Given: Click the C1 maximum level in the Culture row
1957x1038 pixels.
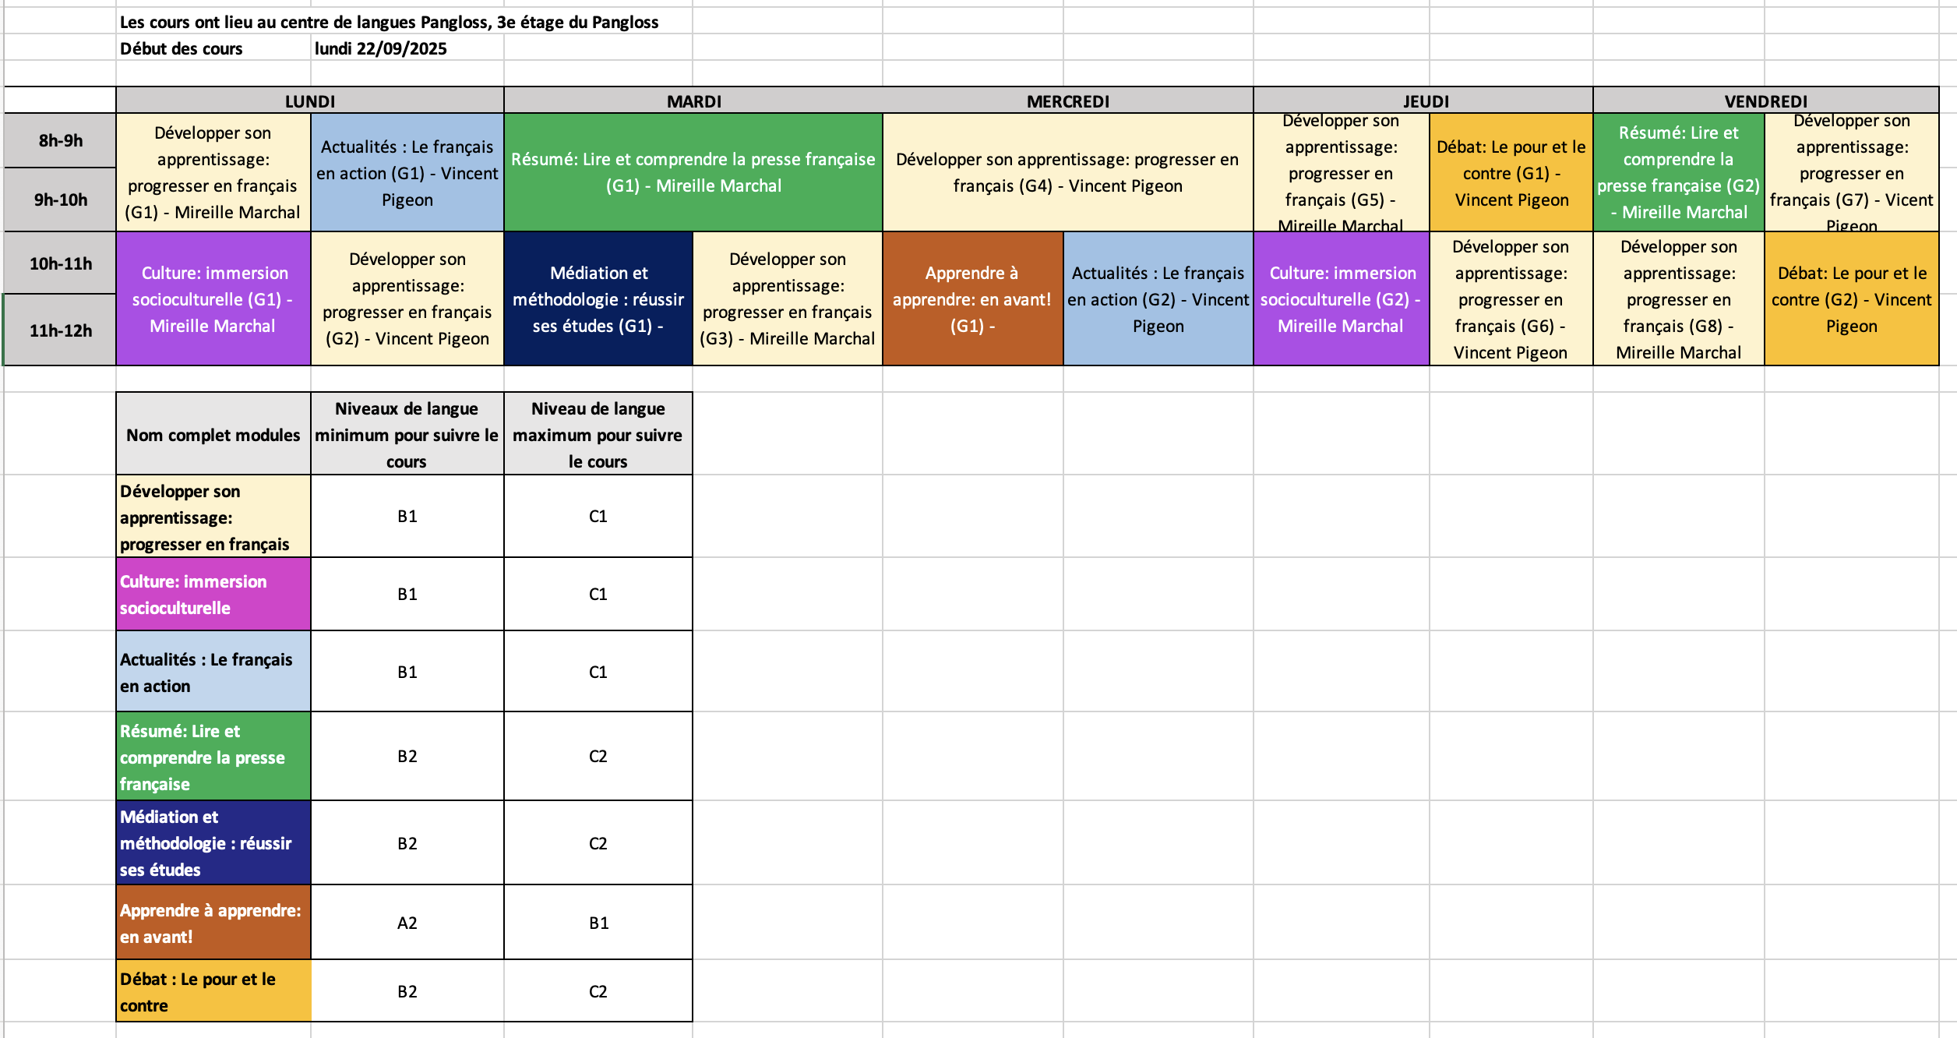Looking at the screenshot, I should pyautogui.click(x=598, y=594).
